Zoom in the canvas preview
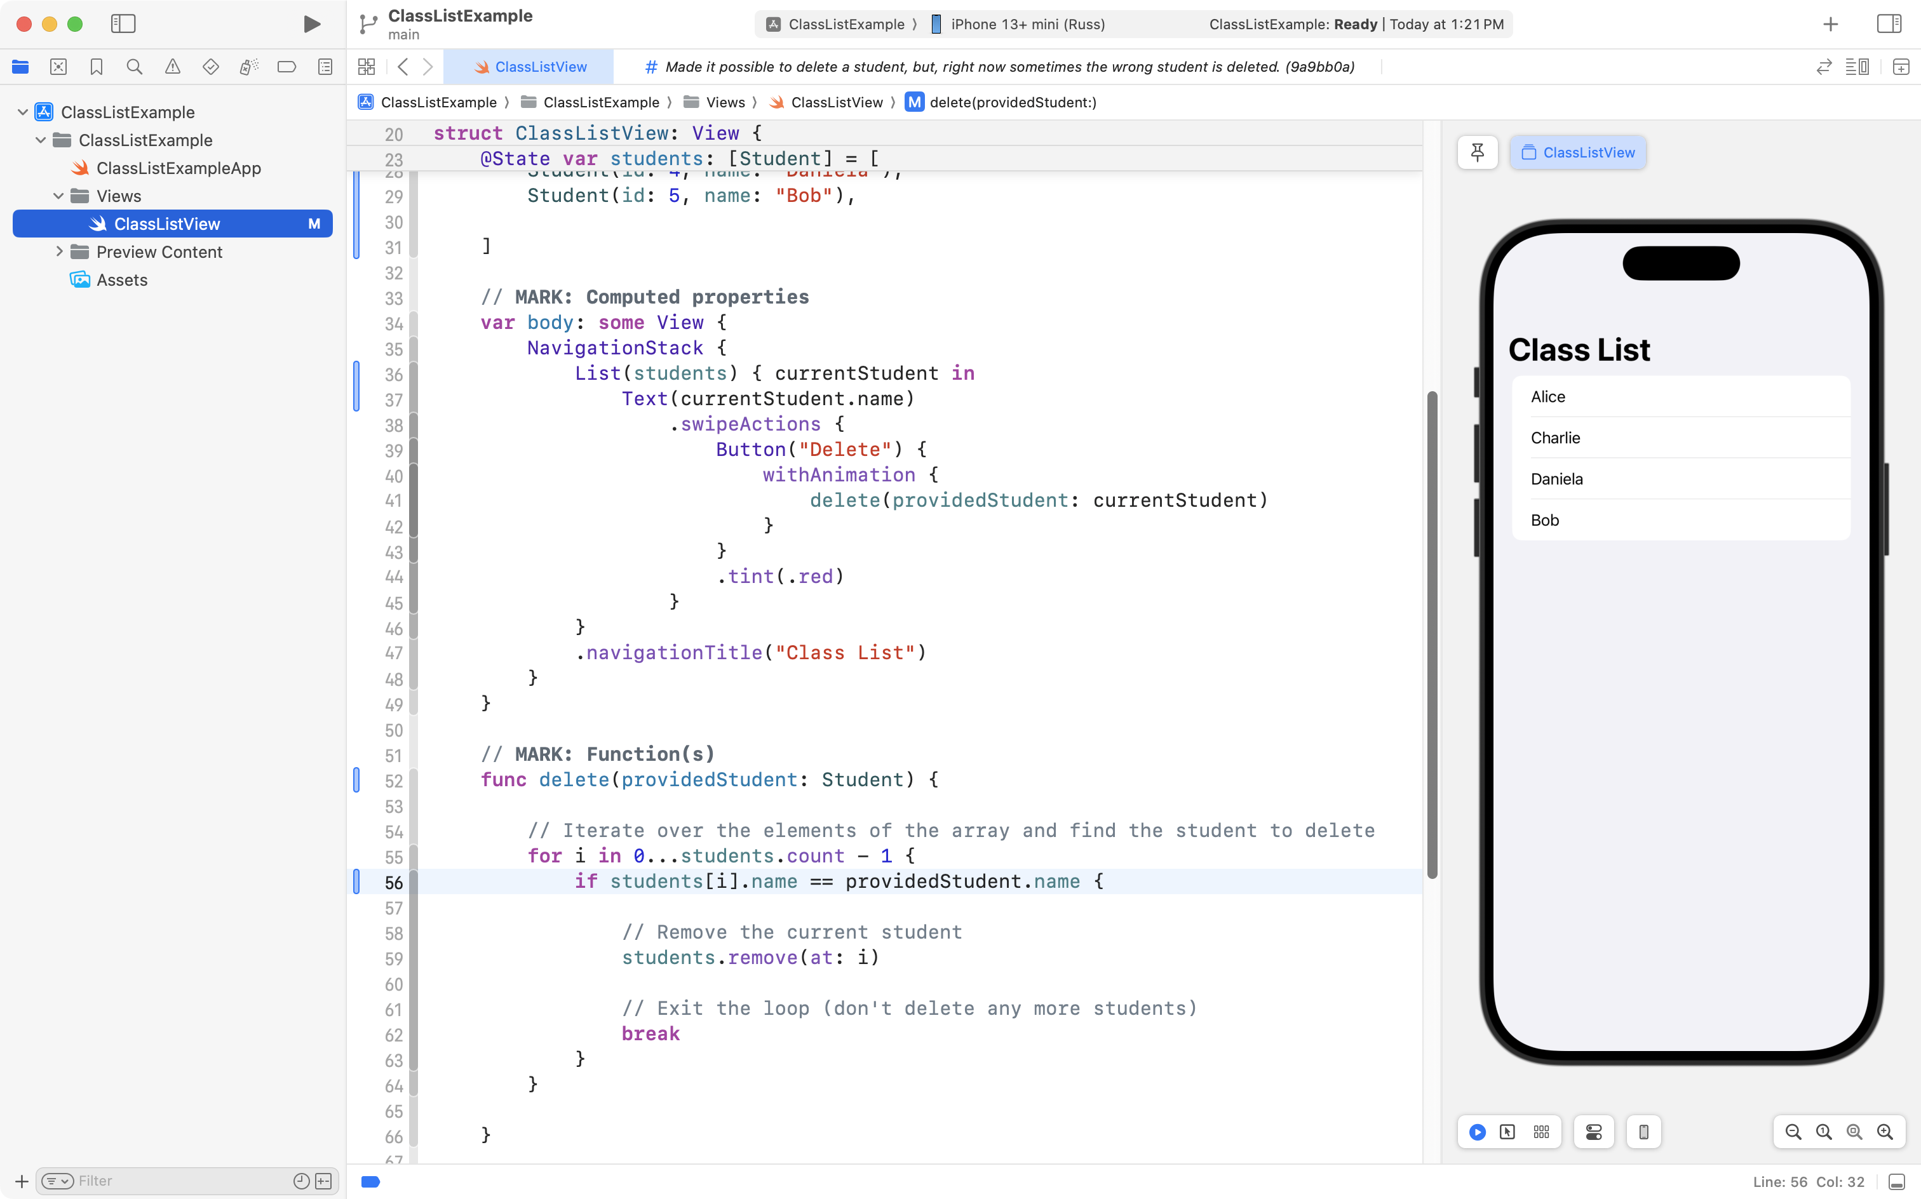Image resolution: width=1921 pixels, height=1199 pixels. coord(1885,1132)
